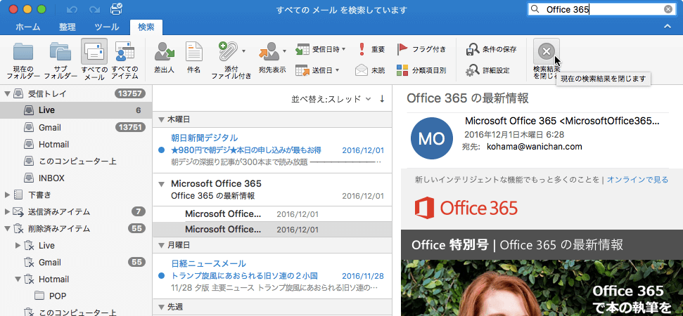Screen dimensions: 683x316
Task: Select the INBOX folder
Action: (x=76, y=178)
